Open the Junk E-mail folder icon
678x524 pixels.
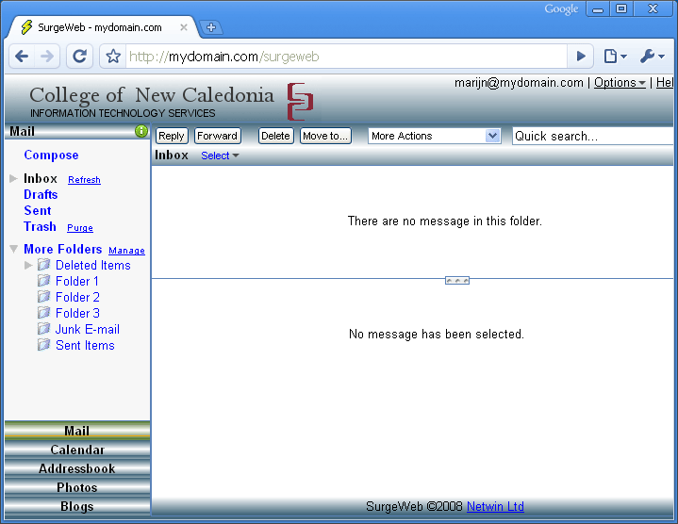[43, 329]
